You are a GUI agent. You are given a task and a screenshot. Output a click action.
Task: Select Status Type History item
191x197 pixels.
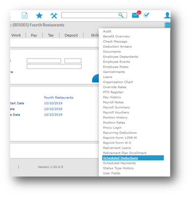point(118,168)
